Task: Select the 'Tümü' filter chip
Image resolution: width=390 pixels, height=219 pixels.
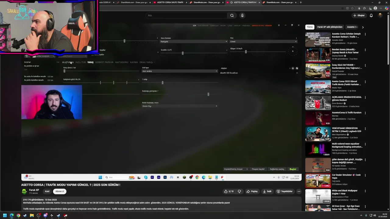Action: tap(310, 27)
